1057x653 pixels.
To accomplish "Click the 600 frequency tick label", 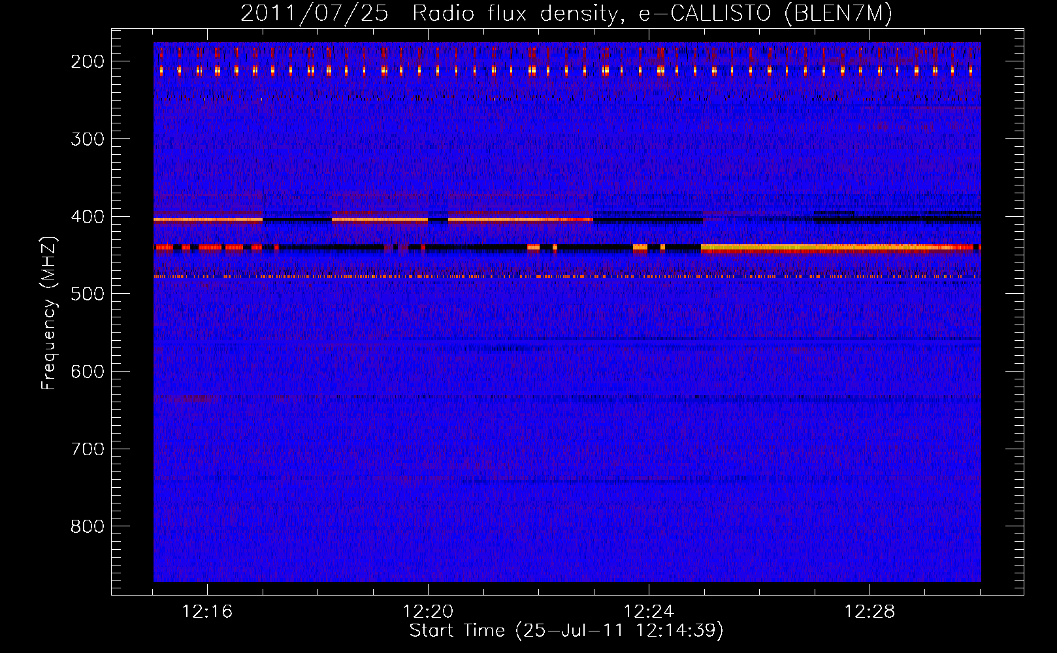I will point(87,372).
